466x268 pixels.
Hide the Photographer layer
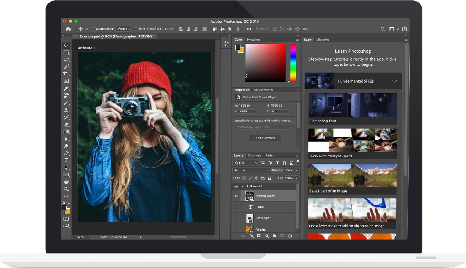coord(236,196)
